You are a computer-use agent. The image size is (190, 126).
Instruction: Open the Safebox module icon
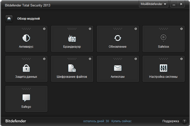click(x=163, y=38)
